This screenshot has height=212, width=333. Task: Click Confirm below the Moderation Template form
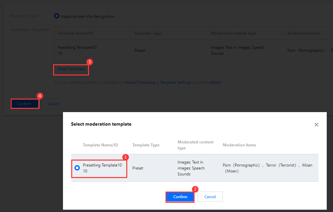(24, 104)
